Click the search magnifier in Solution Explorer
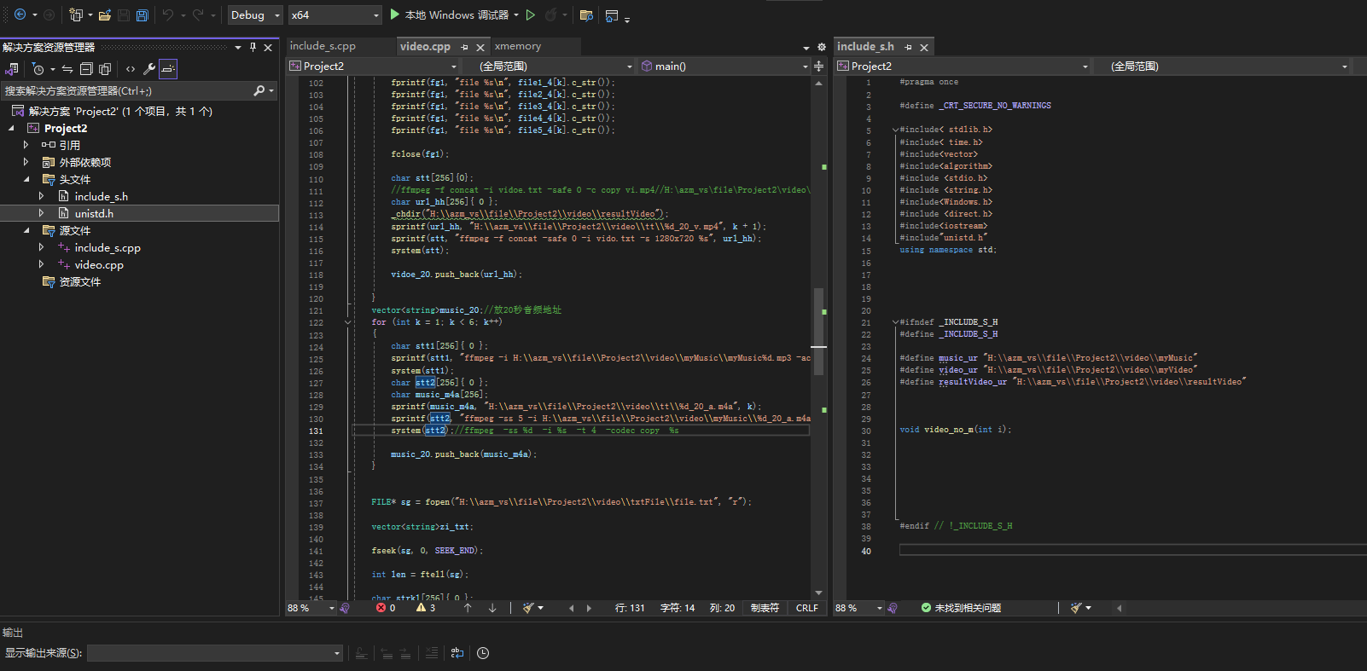1367x671 pixels. [259, 90]
